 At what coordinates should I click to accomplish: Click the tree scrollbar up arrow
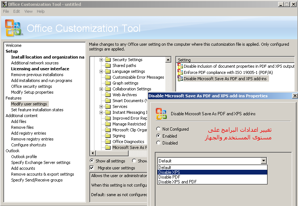168,60
